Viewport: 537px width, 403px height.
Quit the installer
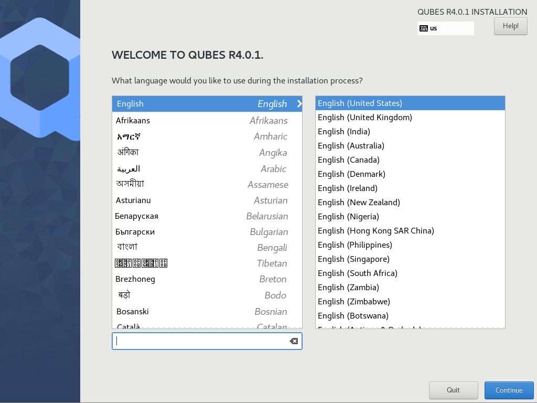click(x=453, y=390)
